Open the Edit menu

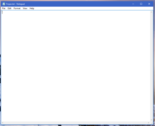pyautogui.click(x=9, y=8)
